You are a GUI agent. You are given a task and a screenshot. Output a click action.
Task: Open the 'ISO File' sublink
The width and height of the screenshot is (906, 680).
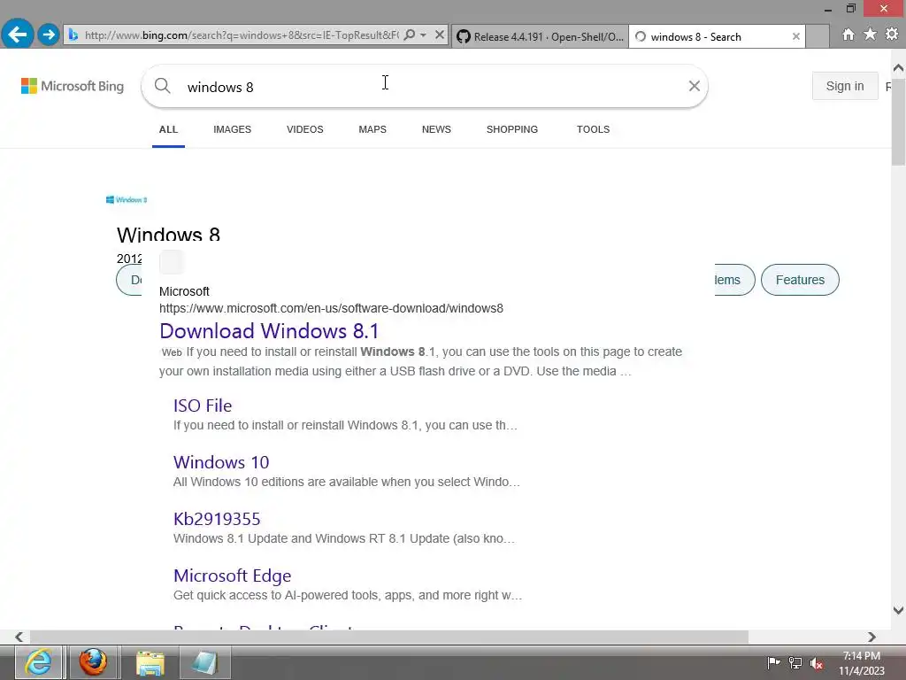click(x=203, y=406)
